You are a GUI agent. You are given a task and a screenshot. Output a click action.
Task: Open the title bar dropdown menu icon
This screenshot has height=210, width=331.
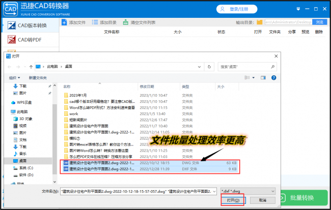point(298,9)
